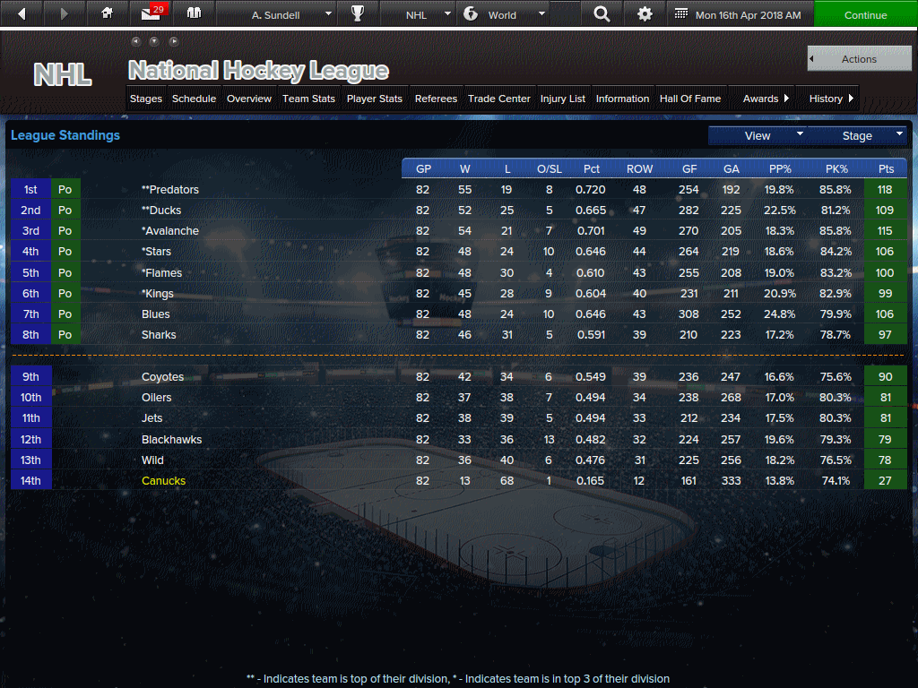Sort standings by Pts column

tap(886, 169)
